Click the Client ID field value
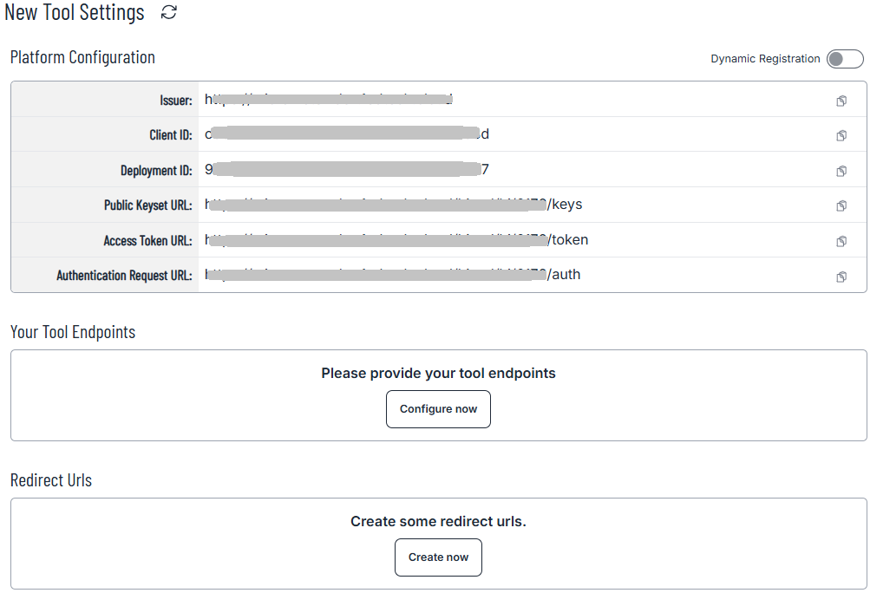Screen dimensions: 870x593 [x=347, y=134]
